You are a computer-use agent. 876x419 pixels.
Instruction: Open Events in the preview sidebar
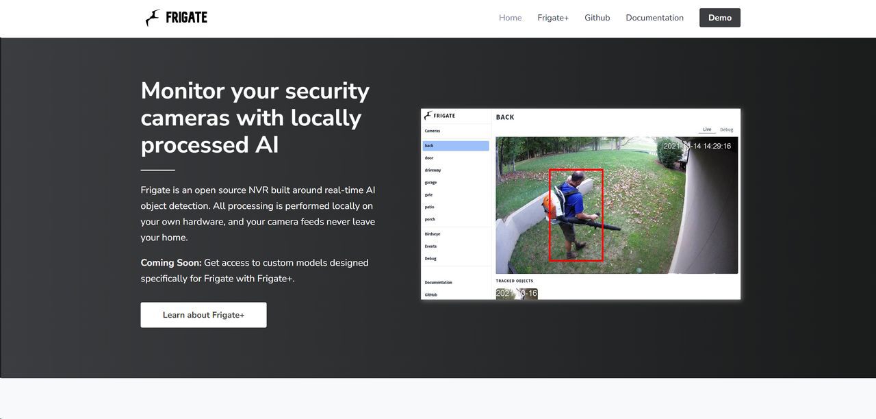(430, 246)
